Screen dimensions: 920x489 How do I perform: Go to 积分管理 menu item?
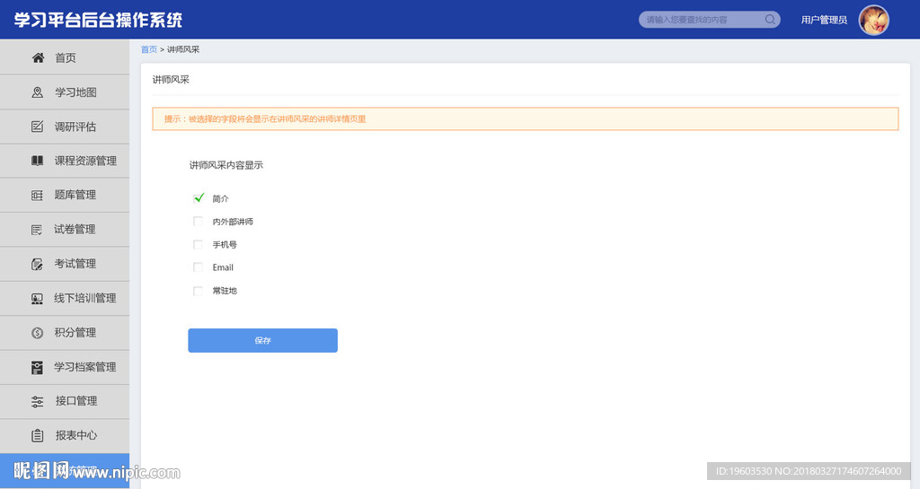(65, 333)
